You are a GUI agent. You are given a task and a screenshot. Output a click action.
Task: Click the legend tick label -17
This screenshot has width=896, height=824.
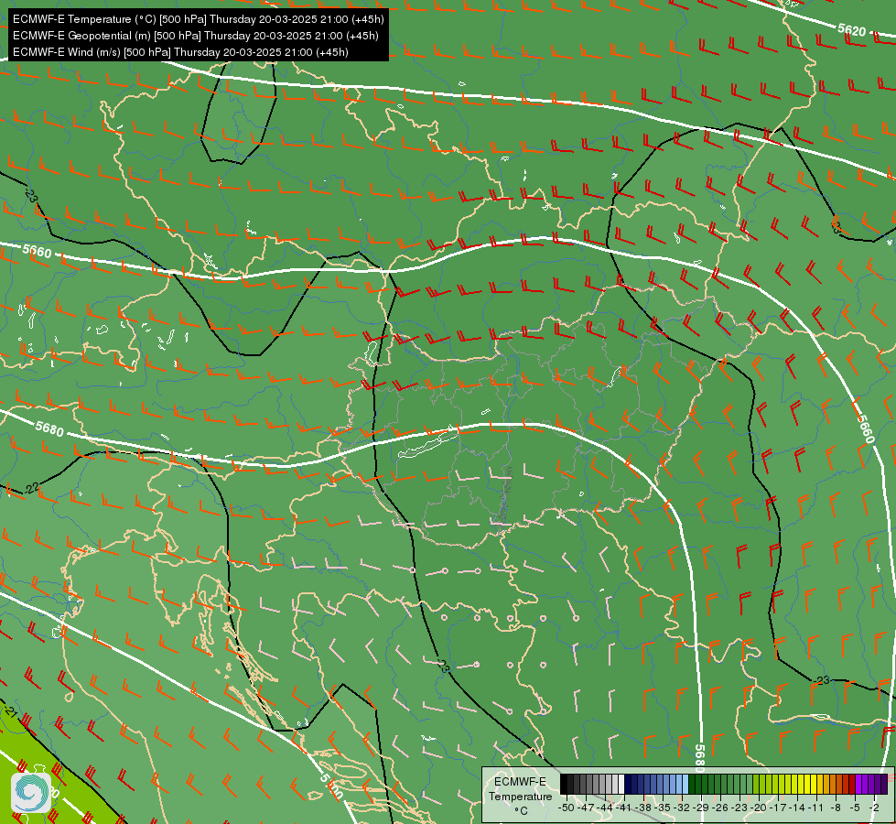click(x=778, y=808)
